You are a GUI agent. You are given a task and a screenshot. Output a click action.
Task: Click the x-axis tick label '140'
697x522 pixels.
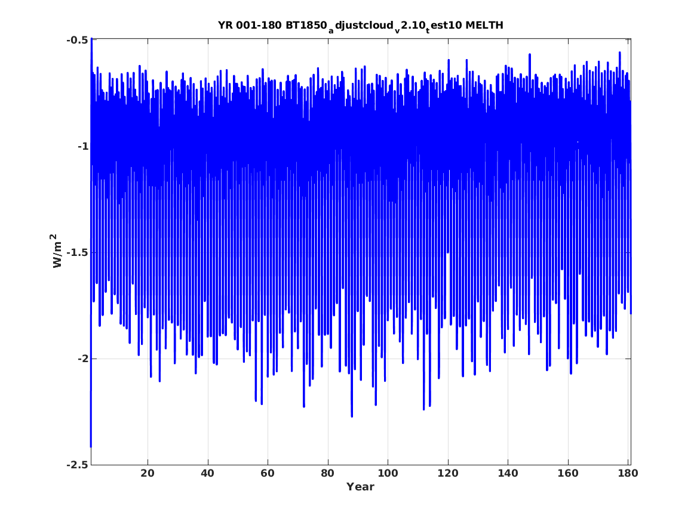pos(508,473)
